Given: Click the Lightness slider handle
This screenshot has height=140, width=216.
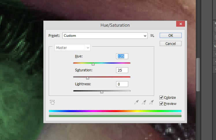Looking at the screenshot, I should tap(102, 92).
